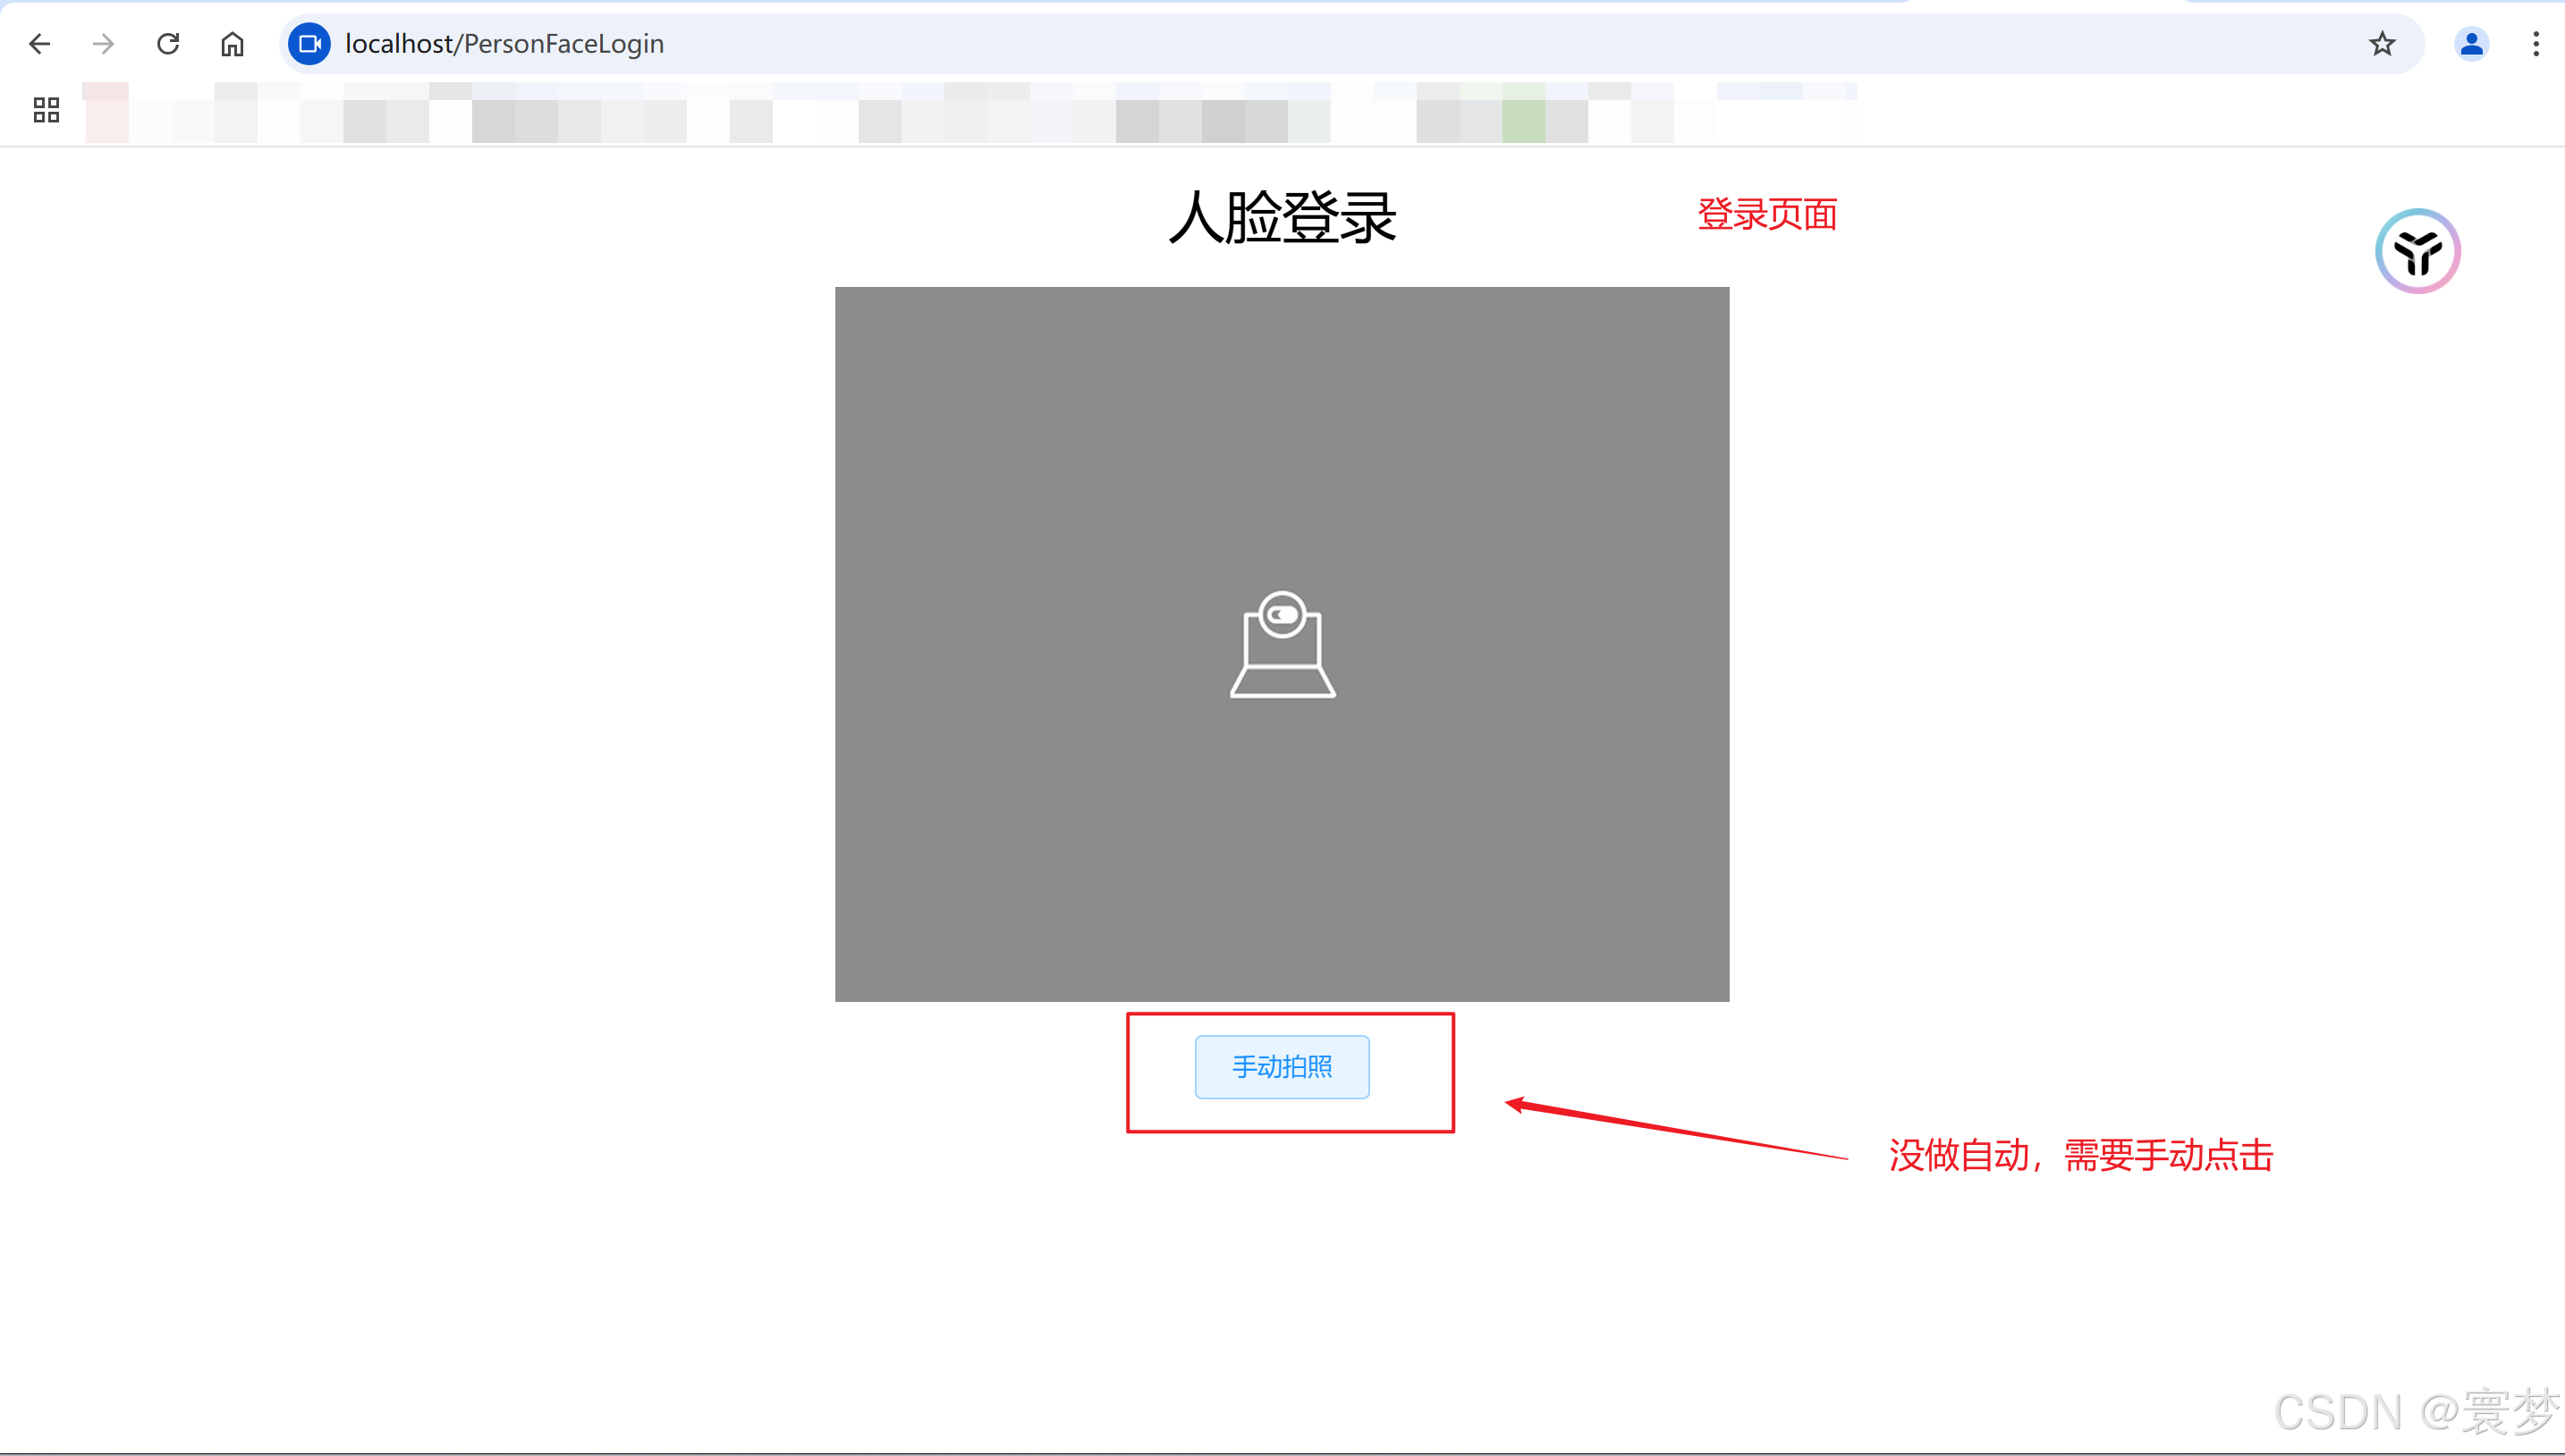Open the pink blurred first bookmark
The width and height of the screenshot is (2565, 1456).
click(x=106, y=113)
